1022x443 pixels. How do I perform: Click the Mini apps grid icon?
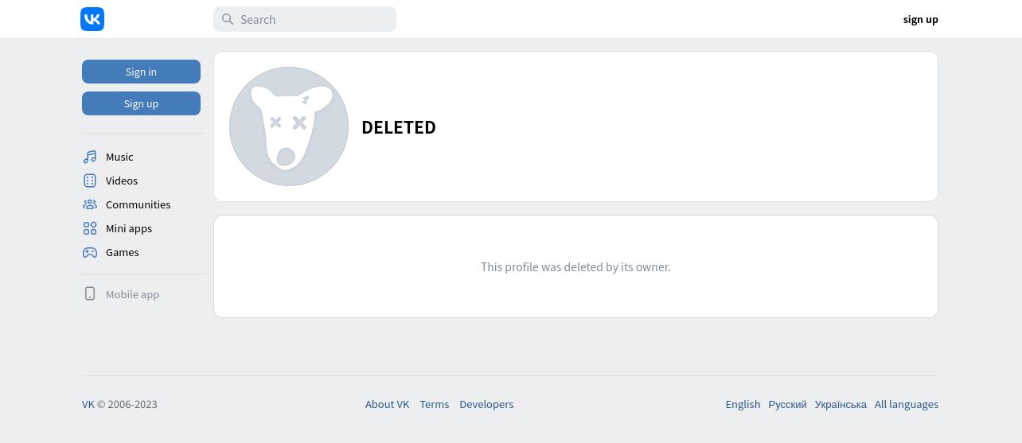click(90, 228)
